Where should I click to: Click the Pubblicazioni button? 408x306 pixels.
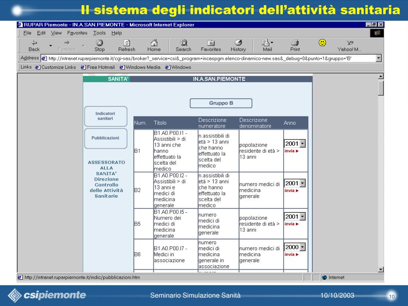(106, 138)
